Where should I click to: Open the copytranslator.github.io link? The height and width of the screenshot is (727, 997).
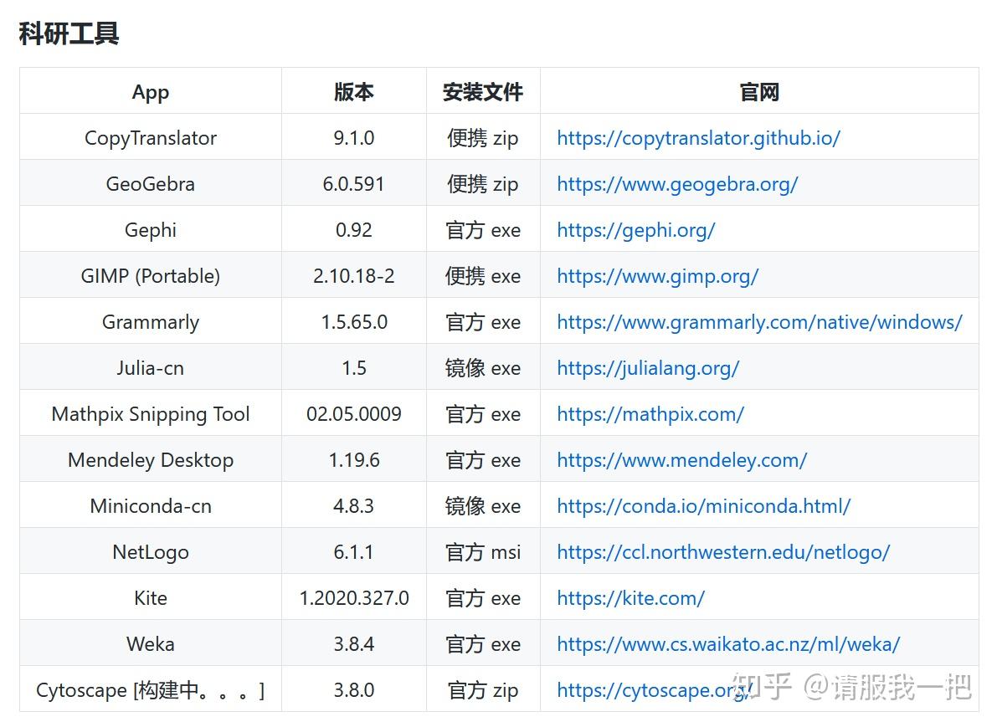click(698, 138)
